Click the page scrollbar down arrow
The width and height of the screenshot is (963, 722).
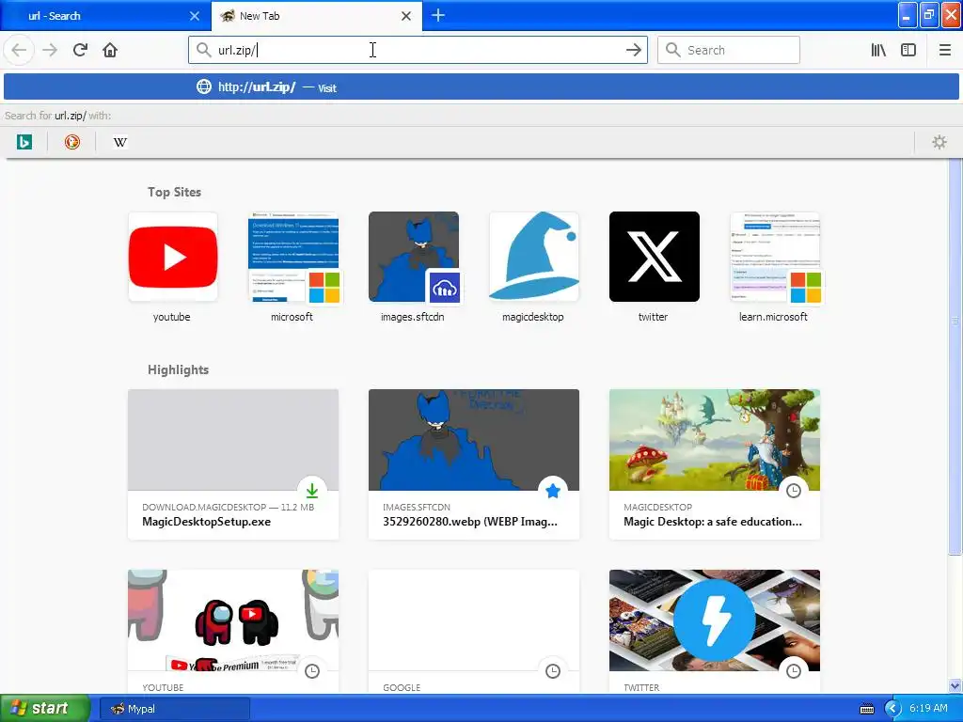[x=955, y=685]
